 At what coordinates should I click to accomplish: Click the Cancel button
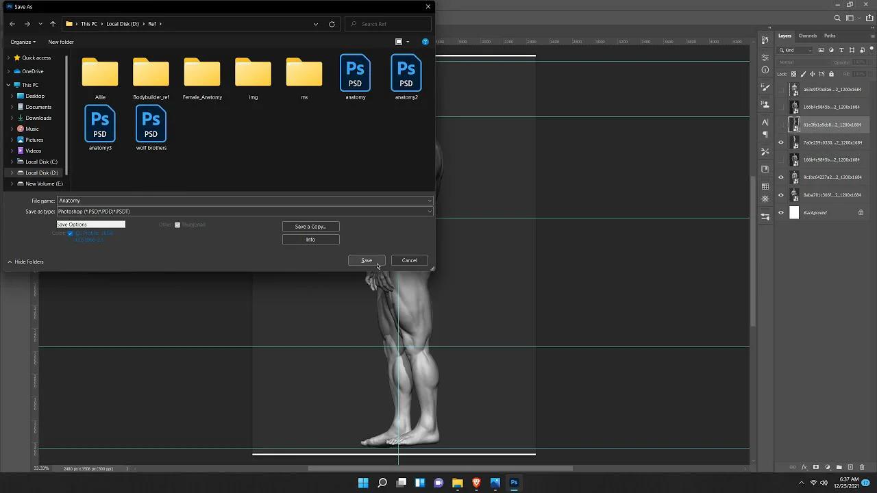[x=409, y=260]
